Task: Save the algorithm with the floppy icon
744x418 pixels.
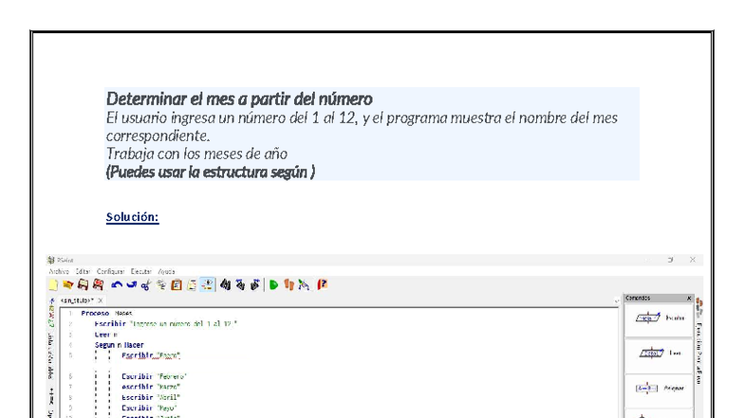Action: pos(84,284)
